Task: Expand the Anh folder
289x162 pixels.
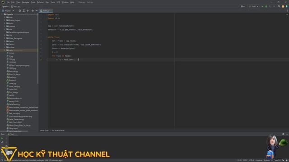Action: (x=5, y=17)
